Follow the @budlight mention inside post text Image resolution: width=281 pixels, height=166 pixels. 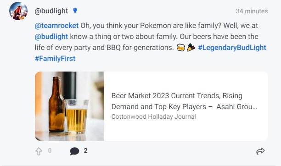click(51, 37)
